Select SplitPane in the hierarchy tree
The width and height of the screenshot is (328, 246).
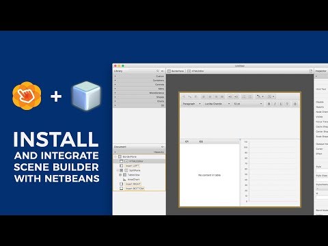click(135, 170)
